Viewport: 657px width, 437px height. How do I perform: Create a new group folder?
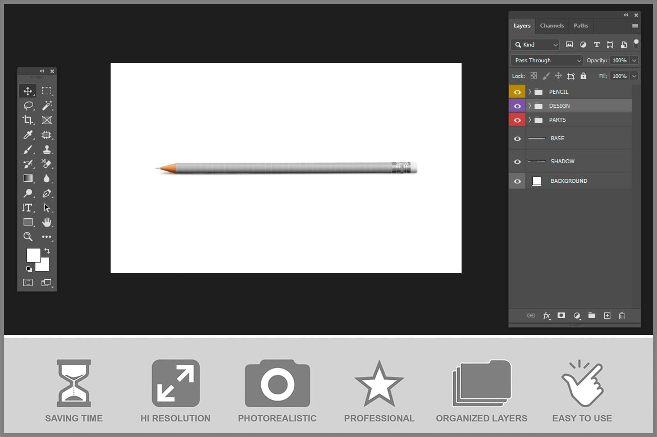tap(592, 316)
